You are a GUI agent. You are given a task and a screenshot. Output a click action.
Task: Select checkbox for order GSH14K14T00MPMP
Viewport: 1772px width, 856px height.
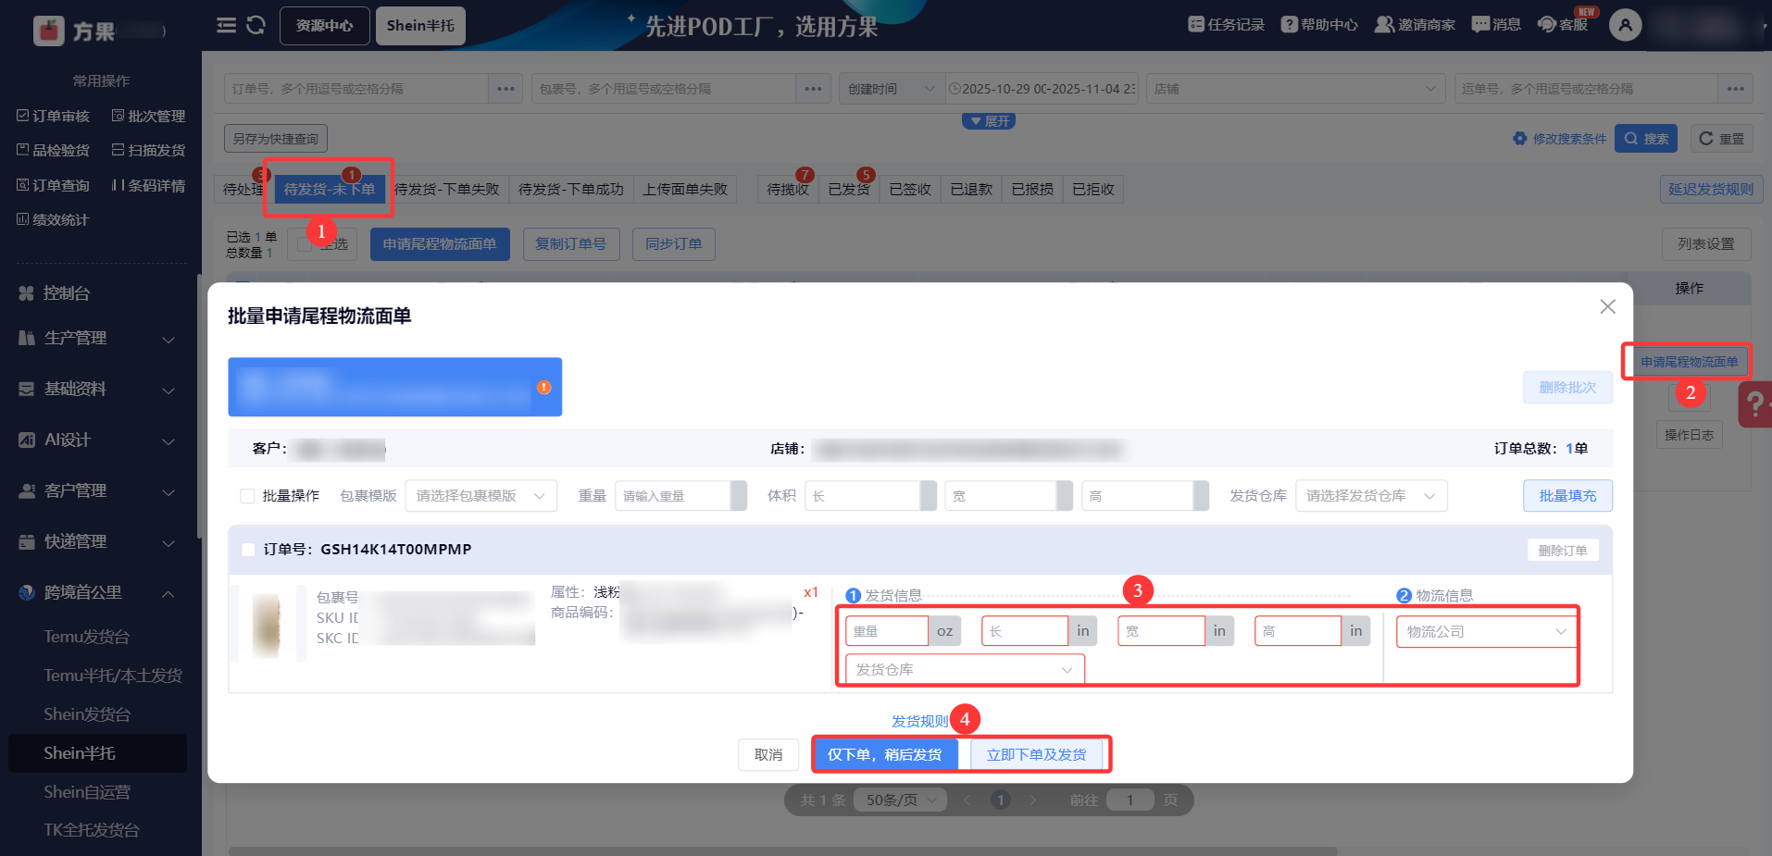[248, 550]
